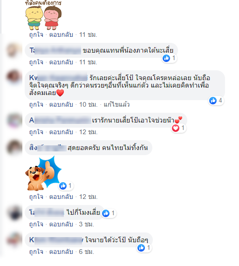The width and height of the screenshot is (239, 266).
Task: Click ตอบกลับ under the รักเลยค่ะเสี่ยโป้ comment
Action: point(61,104)
